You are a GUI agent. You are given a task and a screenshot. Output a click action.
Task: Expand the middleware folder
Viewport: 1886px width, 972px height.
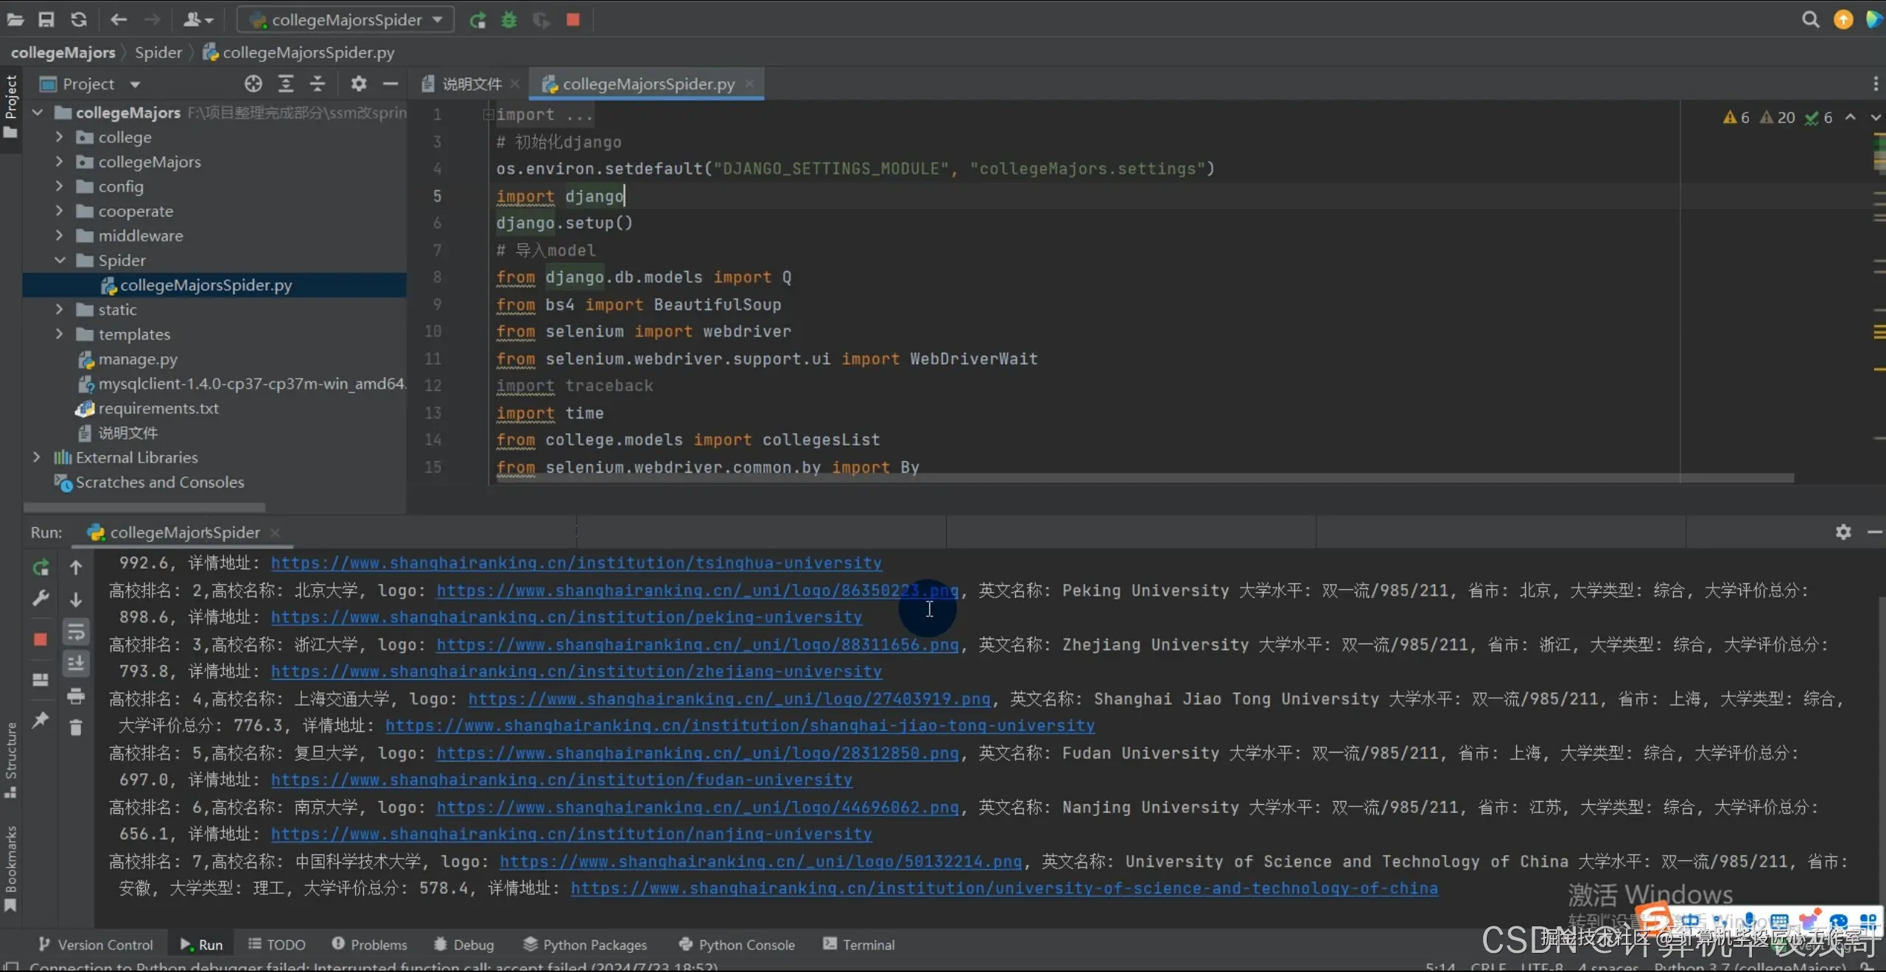[x=60, y=236]
